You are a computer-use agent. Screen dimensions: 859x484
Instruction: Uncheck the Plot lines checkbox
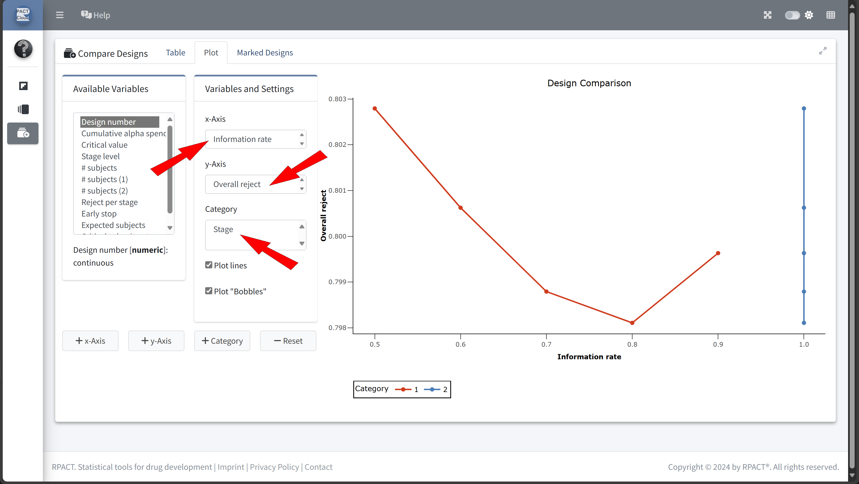click(209, 265)
